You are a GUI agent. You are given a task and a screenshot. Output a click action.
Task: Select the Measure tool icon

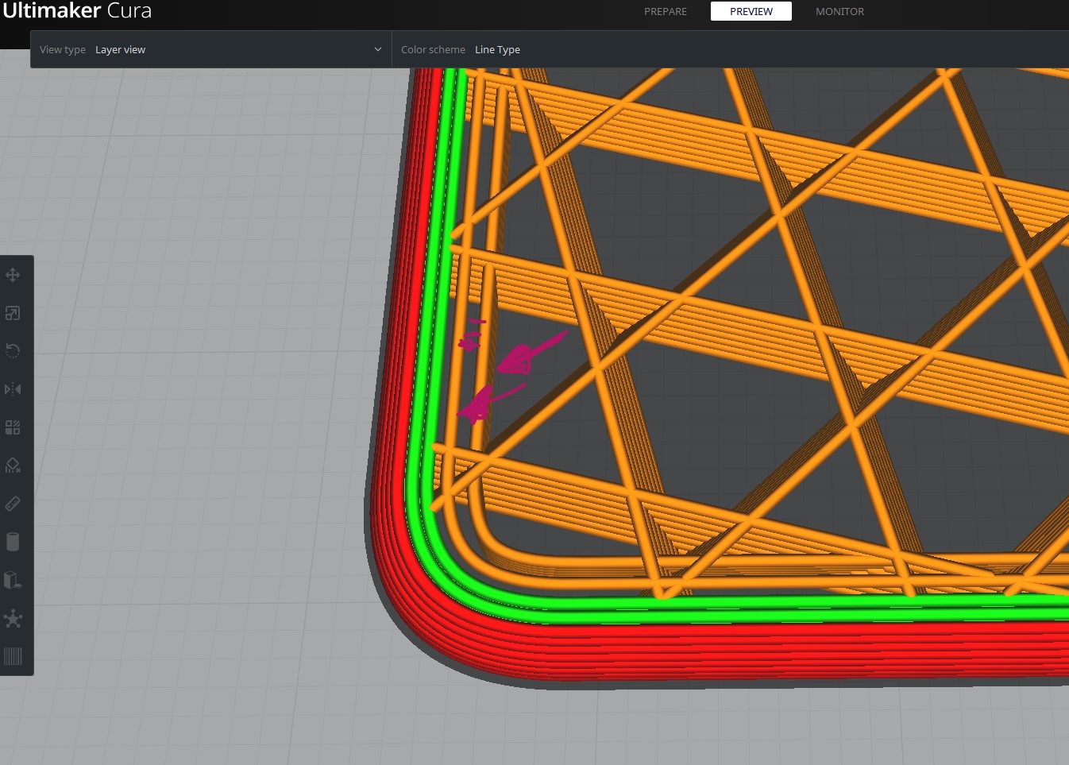(x=13, y=503)
